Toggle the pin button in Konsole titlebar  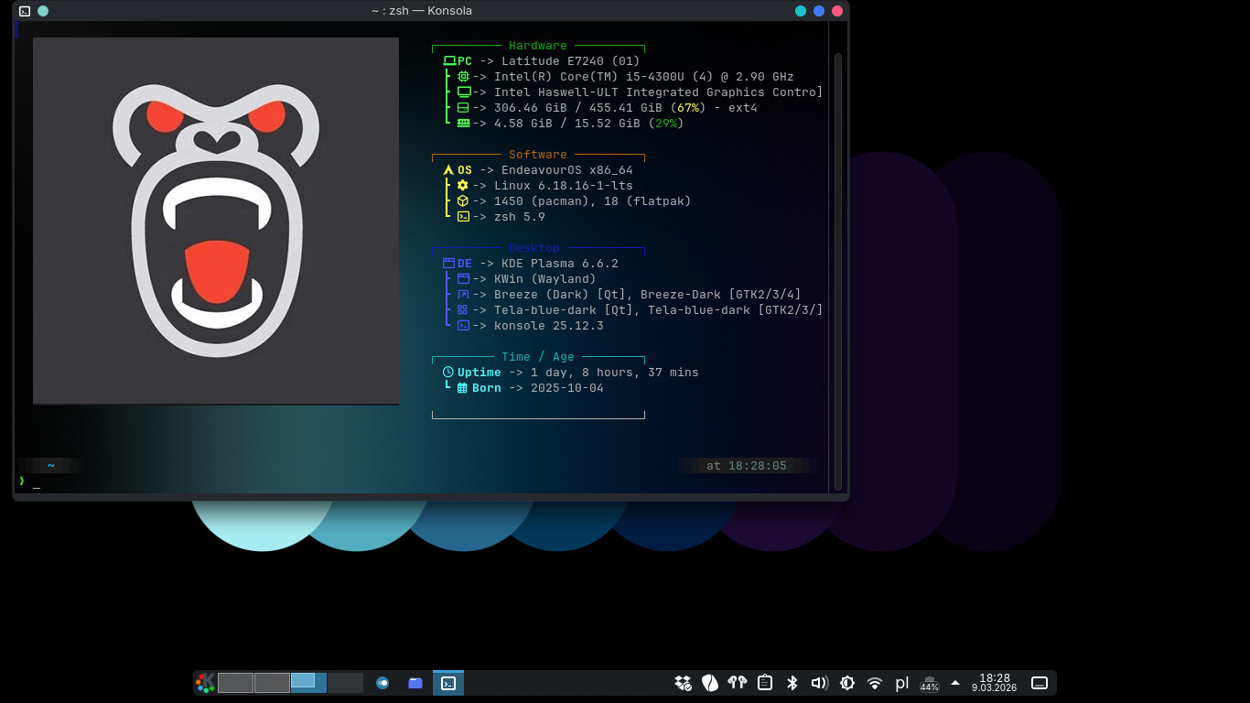point(43,11)
